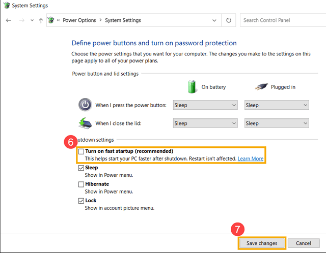This screenshot has height=253, width=326.
Task: Select Power Options in the breadcrumb
Action: click(x=79, y=20)
